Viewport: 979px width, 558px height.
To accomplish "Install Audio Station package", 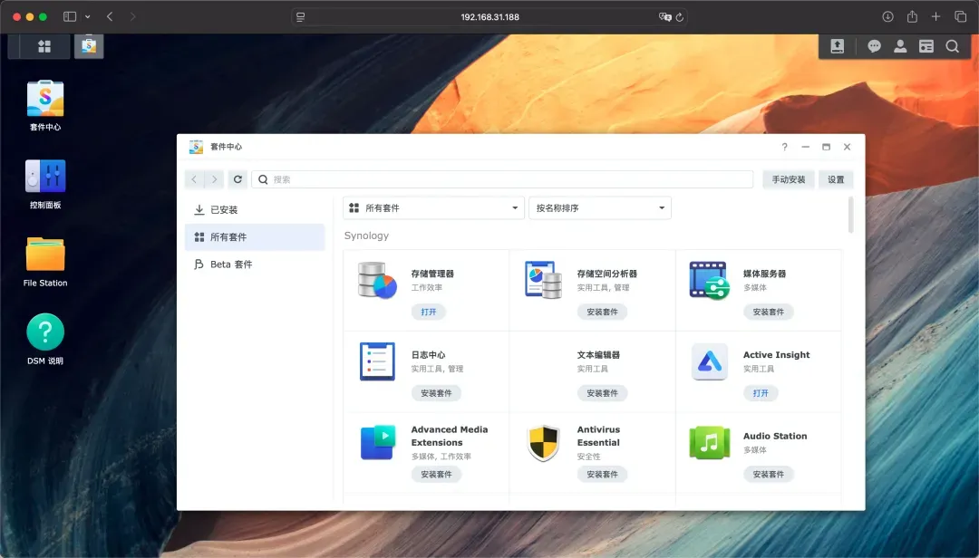I will [768, 474].
